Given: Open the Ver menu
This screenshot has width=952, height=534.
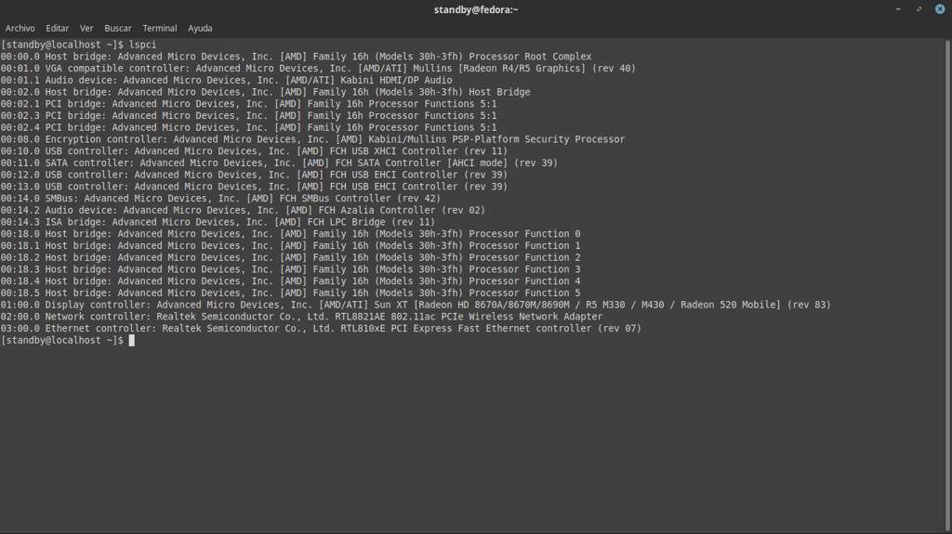Looking at the screenshot, I should 86,29.
